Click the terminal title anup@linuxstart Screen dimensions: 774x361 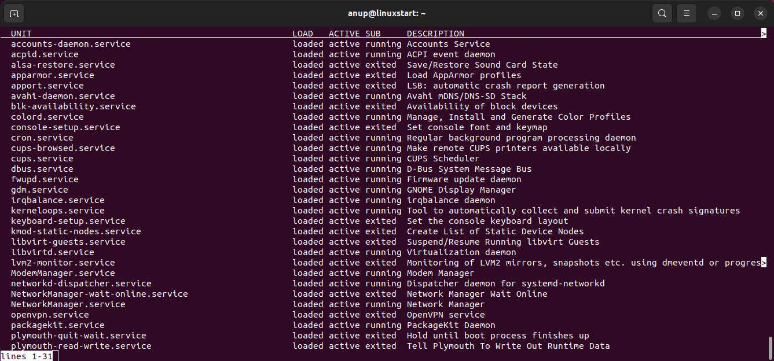tap(387, 13)
